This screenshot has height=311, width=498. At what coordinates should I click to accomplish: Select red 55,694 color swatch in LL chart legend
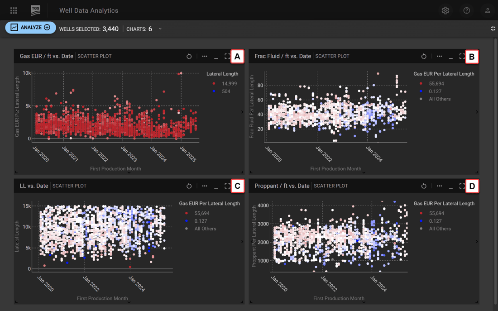[x=187, y=214]
